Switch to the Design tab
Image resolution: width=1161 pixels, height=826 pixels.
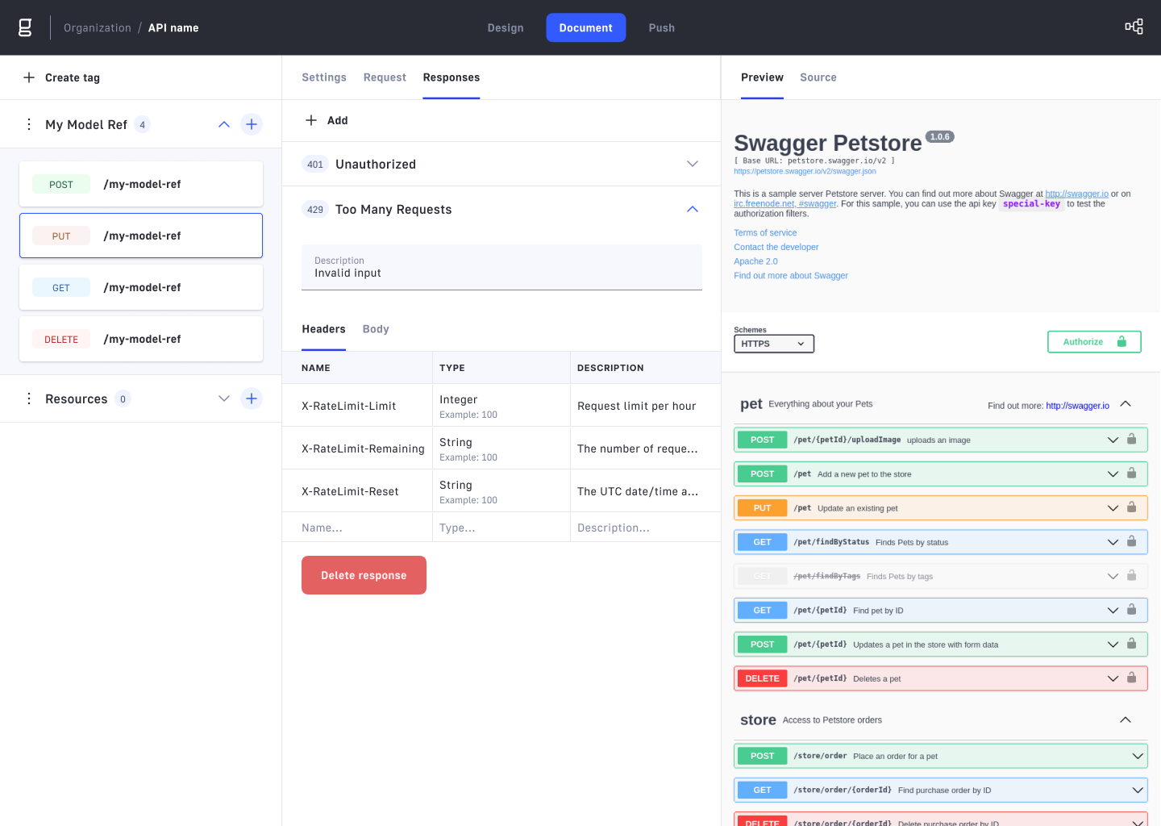[506, 27]
